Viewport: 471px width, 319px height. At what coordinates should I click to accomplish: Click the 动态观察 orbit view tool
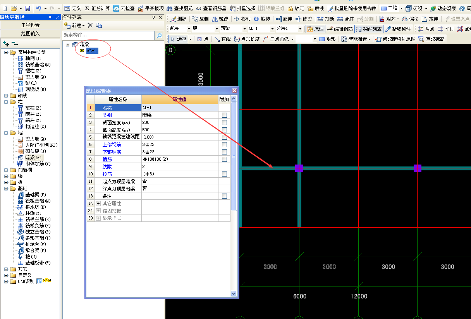pyautogui.click(x=443, y=8)
